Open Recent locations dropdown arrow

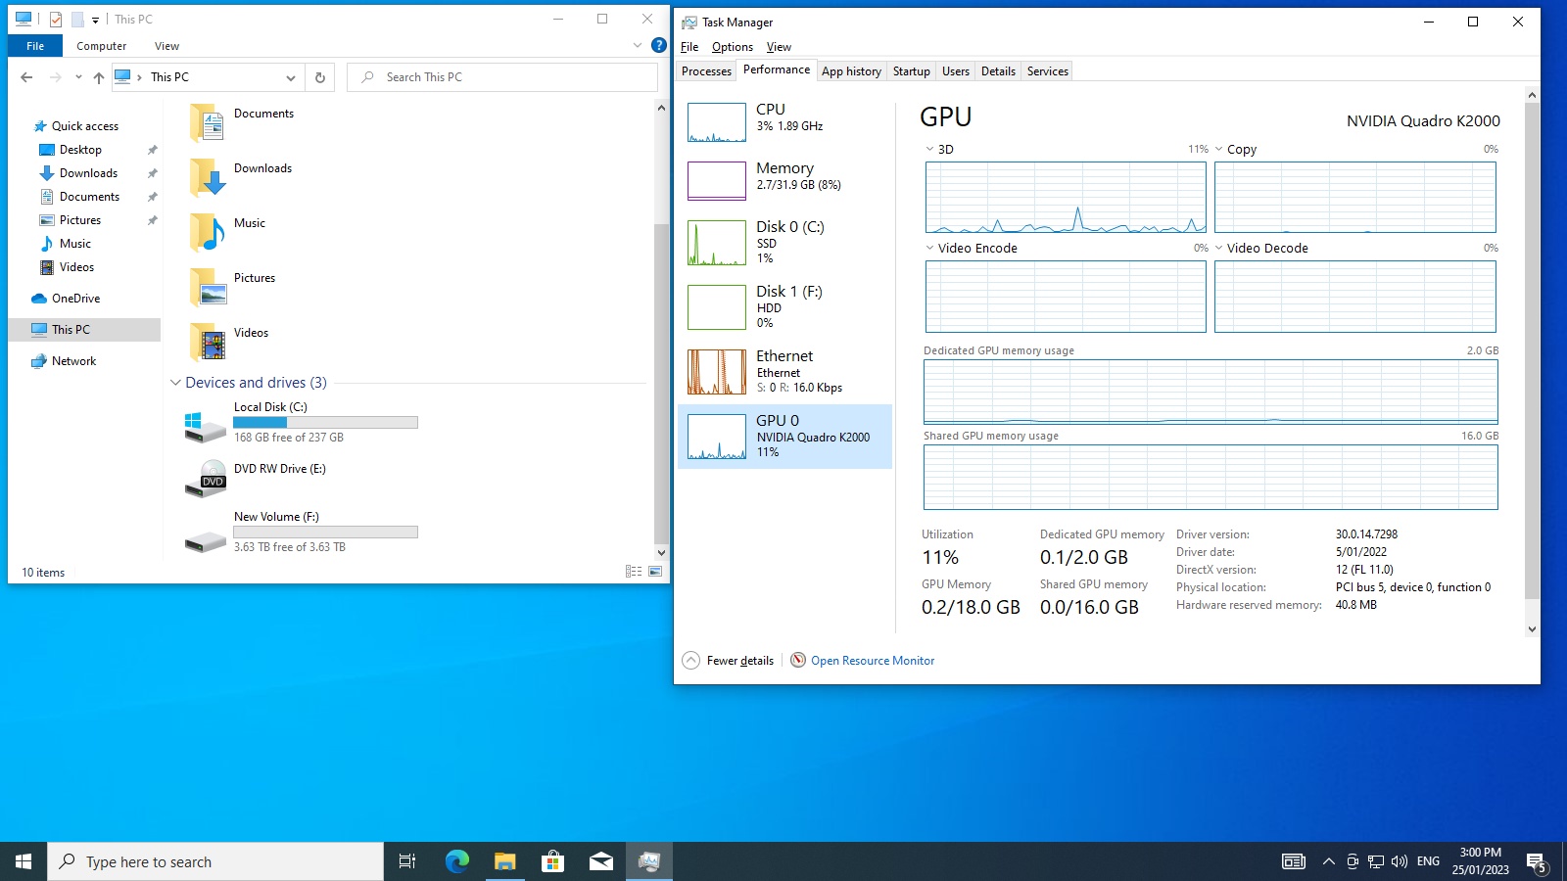(78, 77)
